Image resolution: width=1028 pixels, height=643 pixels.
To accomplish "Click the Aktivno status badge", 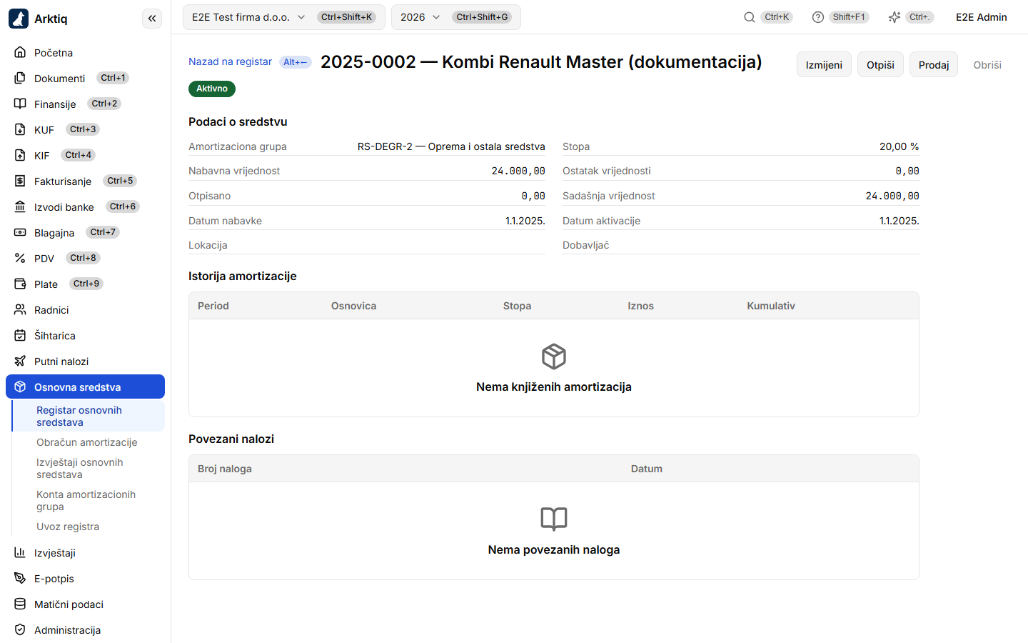I will 212,89.
